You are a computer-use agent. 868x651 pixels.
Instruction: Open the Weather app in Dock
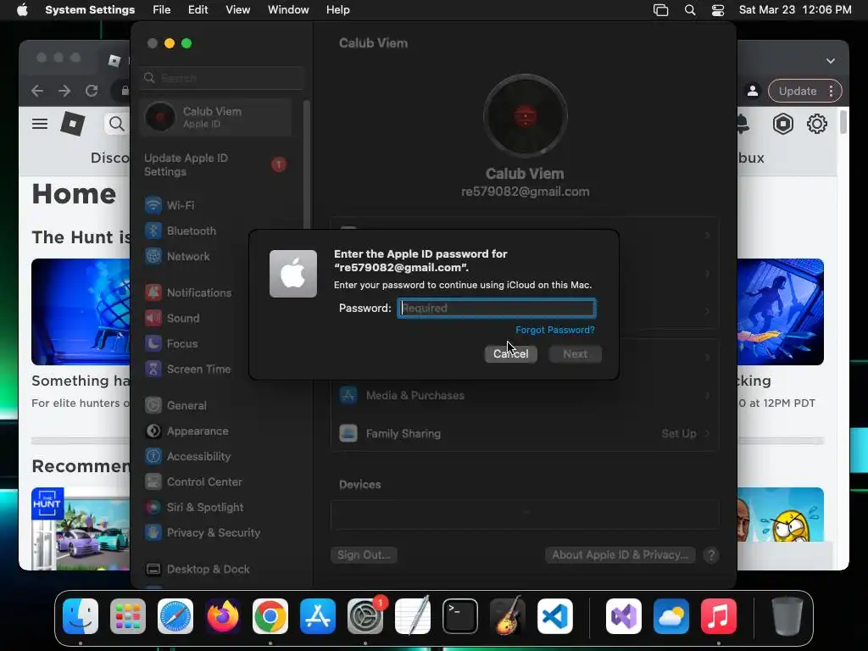click(671, 616)
